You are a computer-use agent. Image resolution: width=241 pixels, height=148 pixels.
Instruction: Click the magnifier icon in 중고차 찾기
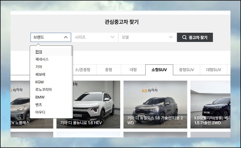click(184, 37)
